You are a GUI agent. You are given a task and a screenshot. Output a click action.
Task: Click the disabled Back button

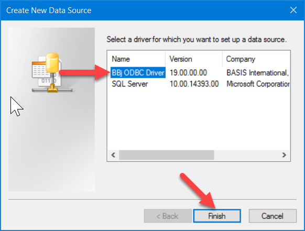tap(168, 216)
